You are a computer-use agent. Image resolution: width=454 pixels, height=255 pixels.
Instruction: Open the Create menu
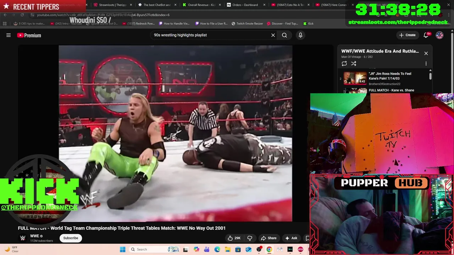pos(407,35)
